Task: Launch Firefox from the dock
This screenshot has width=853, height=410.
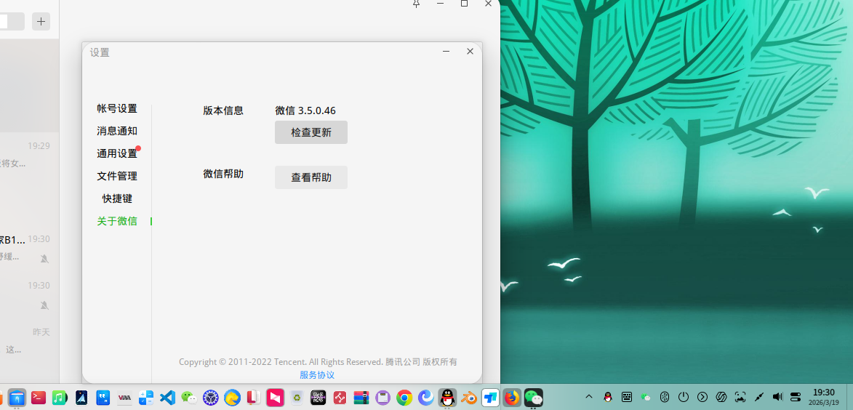Action: [x=512, y=398]
